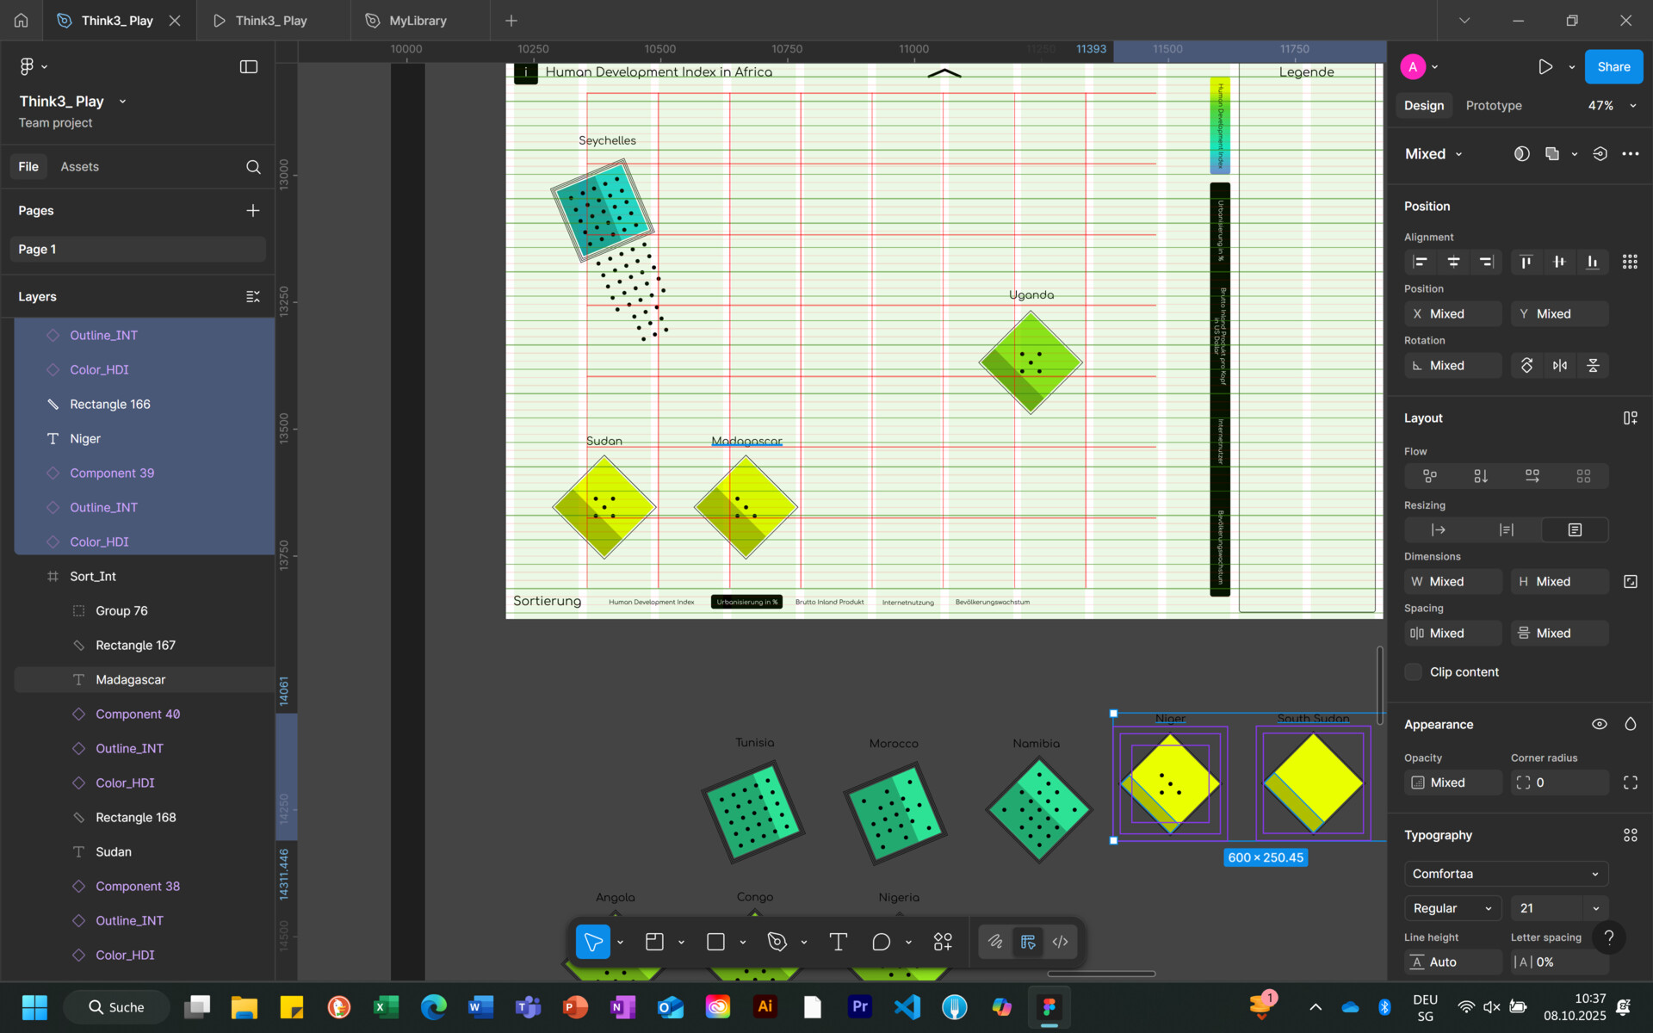The height and width of the screenshot is (1033, 1653).
Task: Open the Assets tab
Action: (79, 167)
